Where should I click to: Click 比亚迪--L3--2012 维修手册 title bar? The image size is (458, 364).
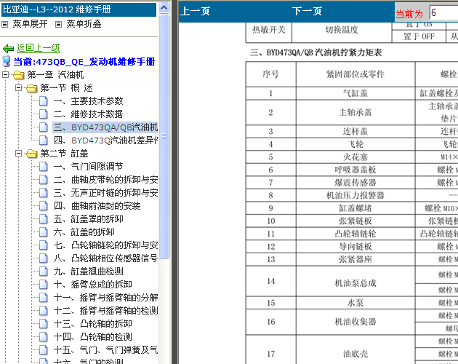pyautogui.click(x=79, y=9)
